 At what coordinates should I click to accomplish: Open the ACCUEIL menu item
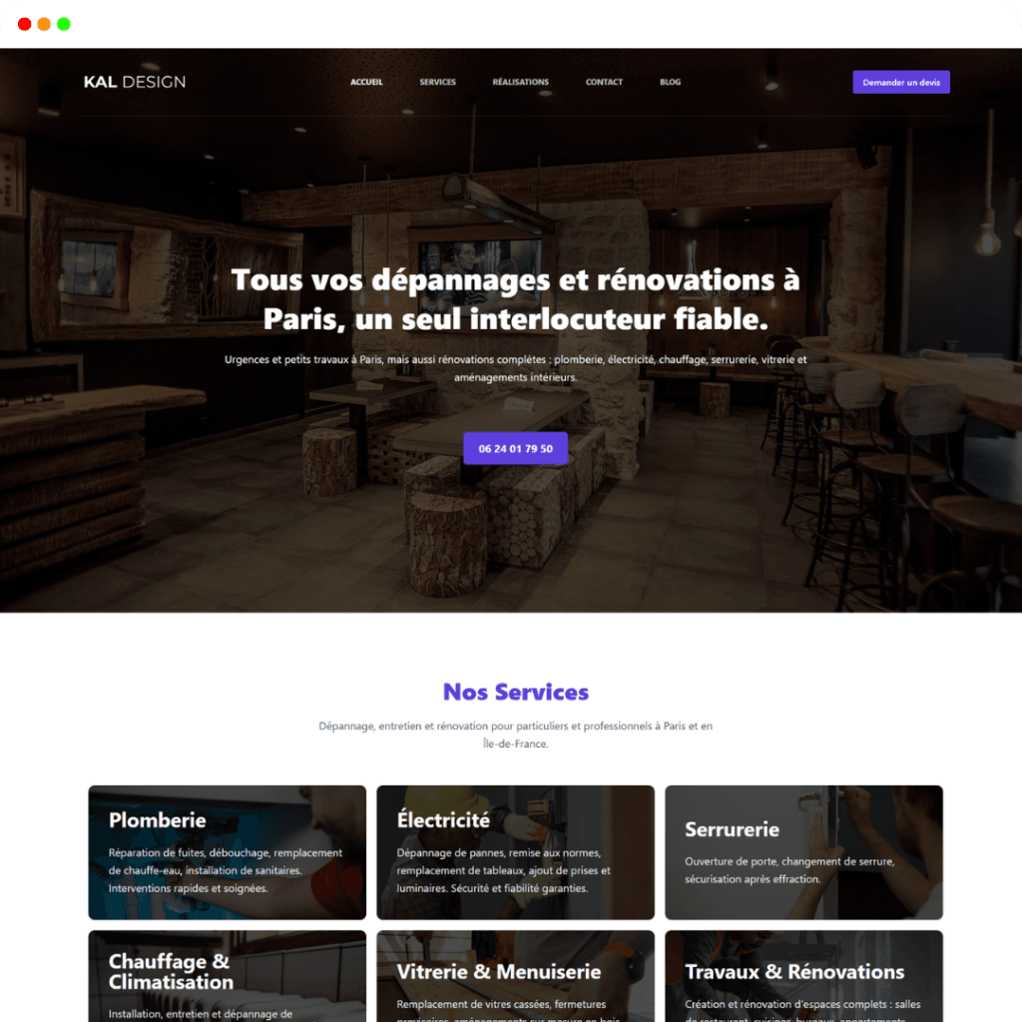click(x=366, y=82)
